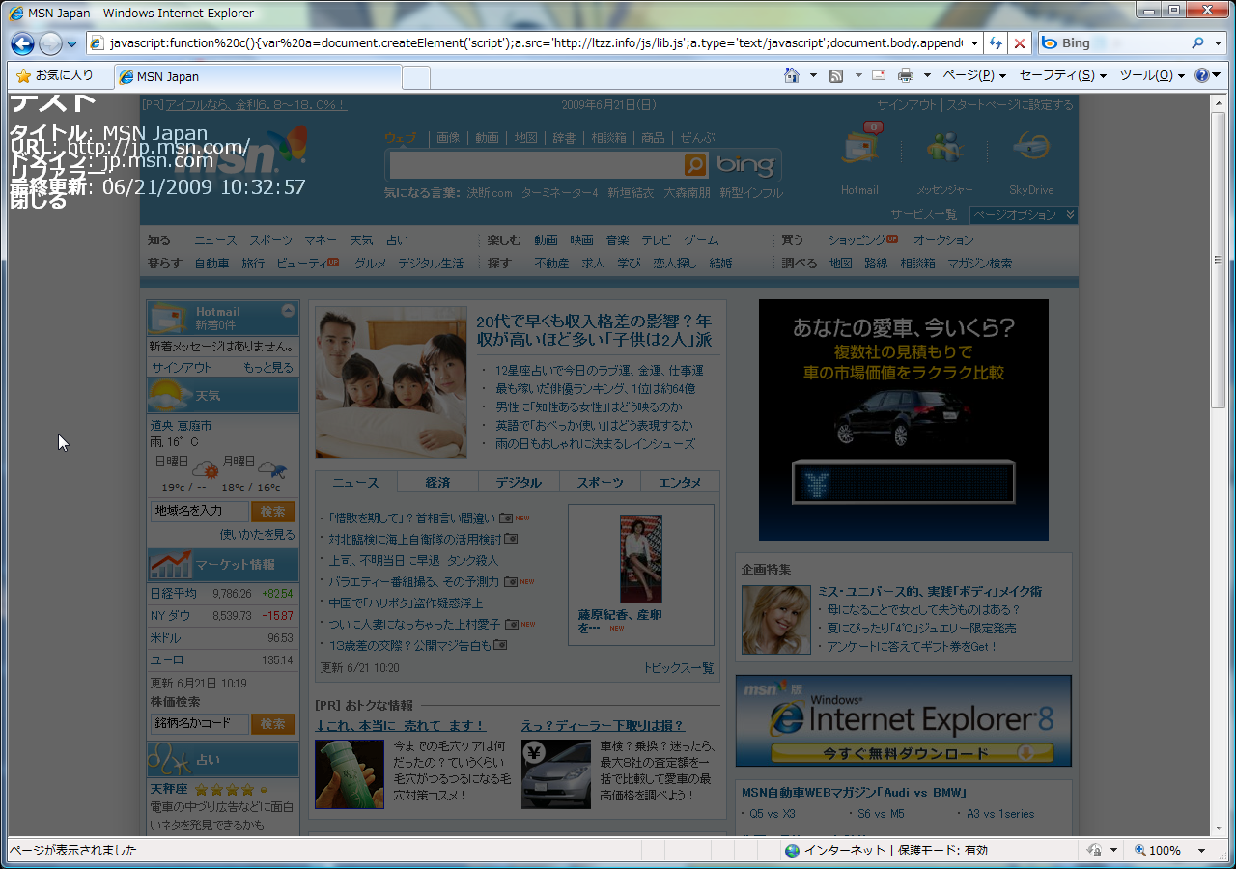Click the Internet Explorer 8 download banner
The image size is (1236, 869).
[904, 721]
